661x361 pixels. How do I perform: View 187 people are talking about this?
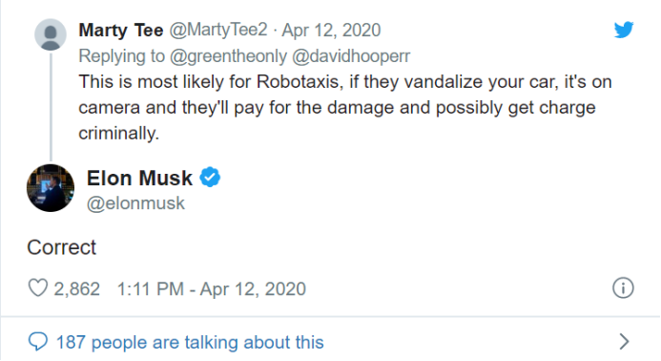[x=190, y=342]
